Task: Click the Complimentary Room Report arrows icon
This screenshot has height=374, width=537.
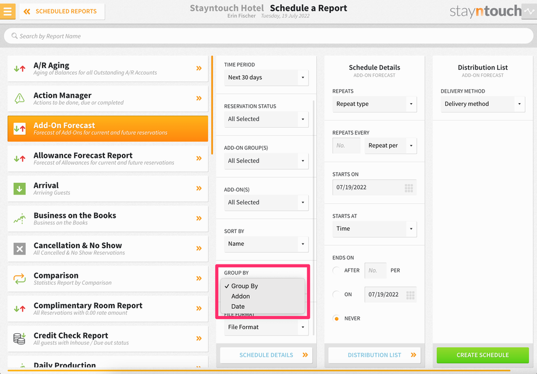Action: (19, 309)
